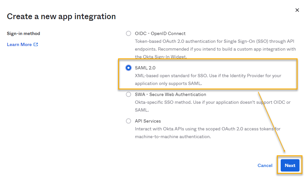This screenshot has width=306, height=179.
Task: Click the external link icon beside Learn More
Action: pyautogui.click(x=36, y=44)
